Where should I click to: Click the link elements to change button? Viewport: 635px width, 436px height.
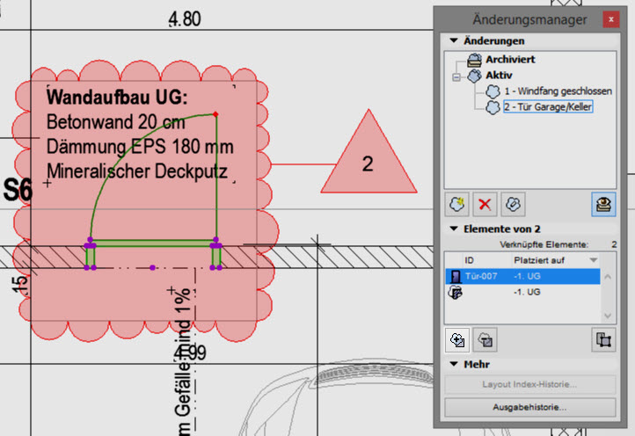(513, 204)
